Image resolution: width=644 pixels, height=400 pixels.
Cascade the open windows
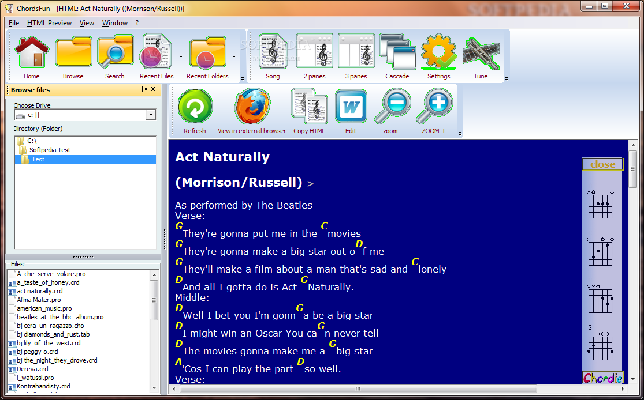point(397,52)
